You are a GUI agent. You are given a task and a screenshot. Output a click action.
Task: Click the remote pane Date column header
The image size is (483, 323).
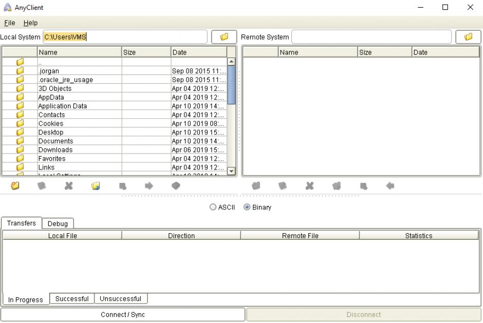click(x=445, y=52)
